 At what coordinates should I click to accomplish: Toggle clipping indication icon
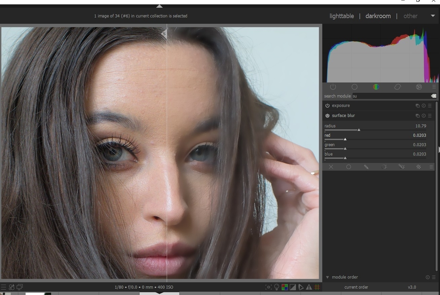pos(293,287)
